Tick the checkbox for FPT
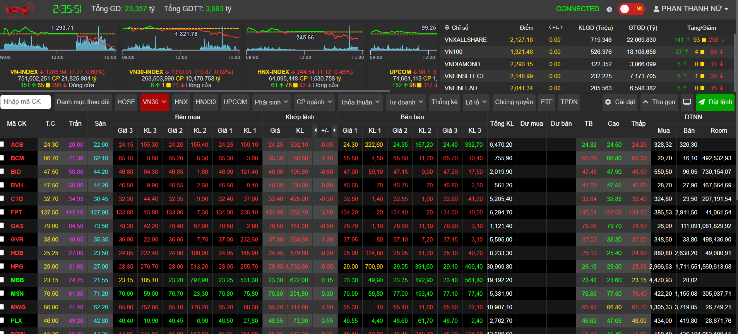The image size is (738, 334). click(x=2, y=212)
